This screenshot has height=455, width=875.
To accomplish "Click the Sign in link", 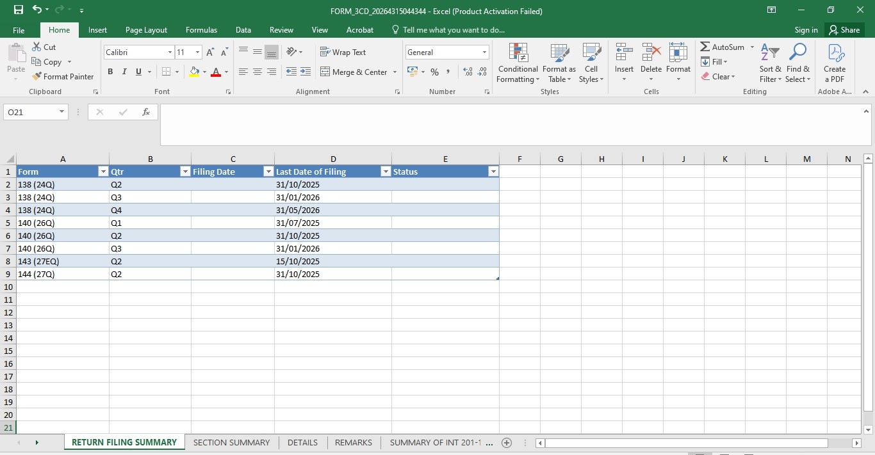I will (806, 29).
